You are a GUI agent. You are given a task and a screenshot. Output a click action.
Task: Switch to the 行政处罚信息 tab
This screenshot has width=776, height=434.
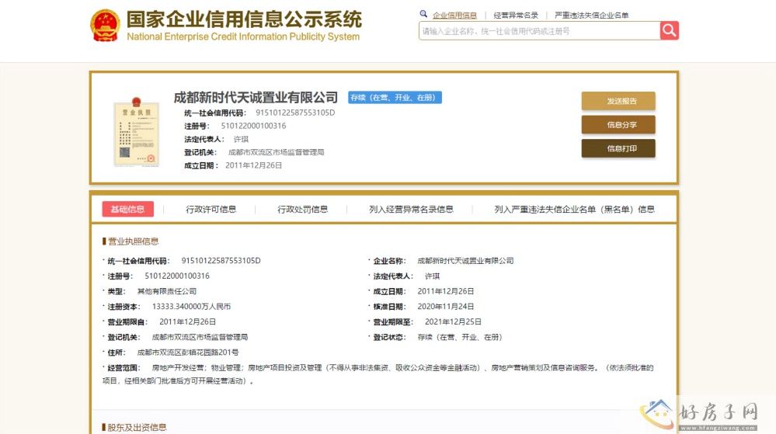pos(302,210)
